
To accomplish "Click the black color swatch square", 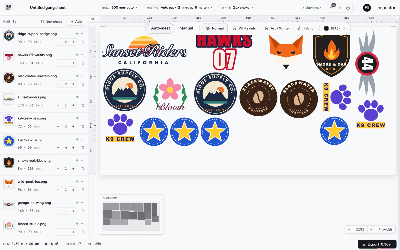I will click(x=326, y=28).
